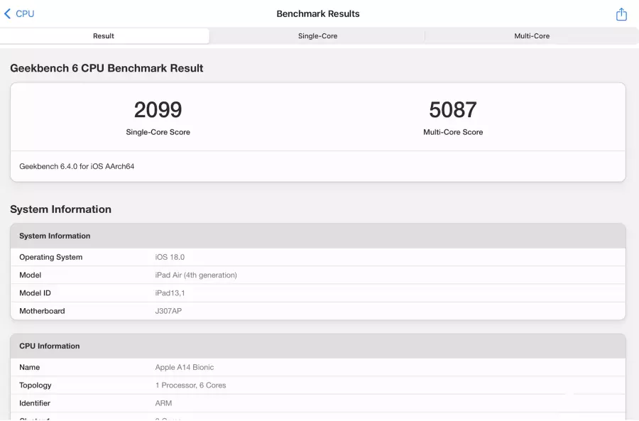Click the Multi-Core Score label

(453, 132)
